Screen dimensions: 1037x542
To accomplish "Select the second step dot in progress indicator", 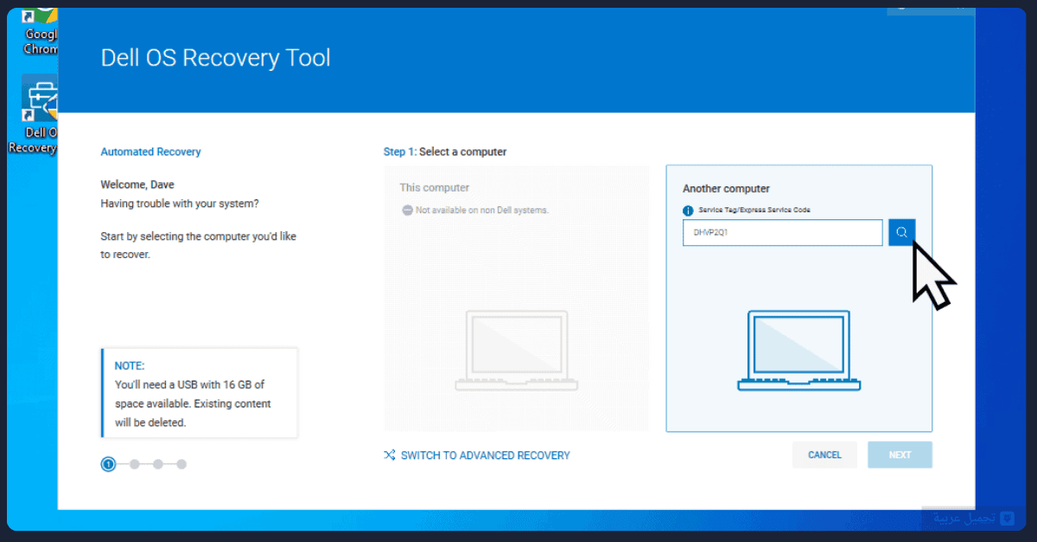I will pos(135,464).
